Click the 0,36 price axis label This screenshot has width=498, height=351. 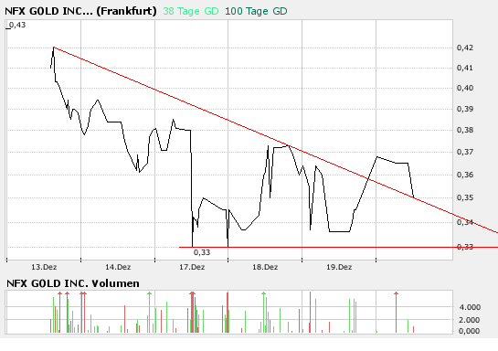[x=465, y=175]
